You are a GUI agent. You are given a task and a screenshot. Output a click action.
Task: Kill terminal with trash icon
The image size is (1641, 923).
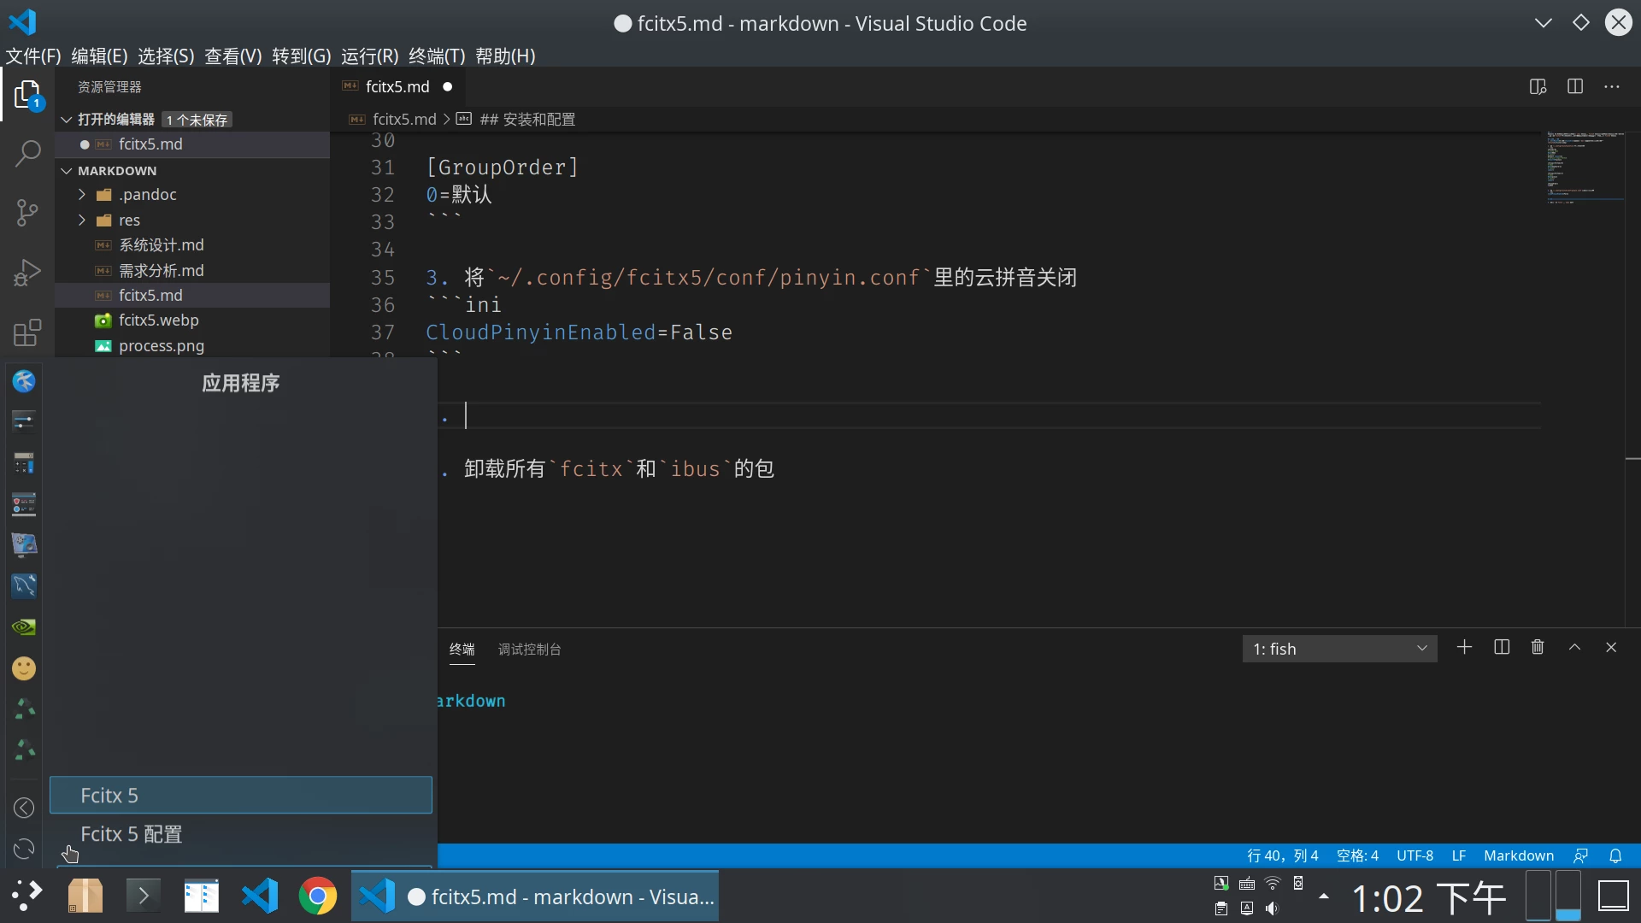1538,648
